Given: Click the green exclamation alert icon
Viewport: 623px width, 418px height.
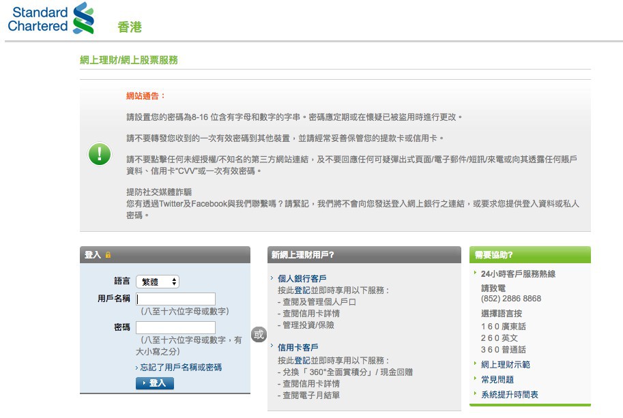Looking at the screenshot, I should (x=99, y=154).
